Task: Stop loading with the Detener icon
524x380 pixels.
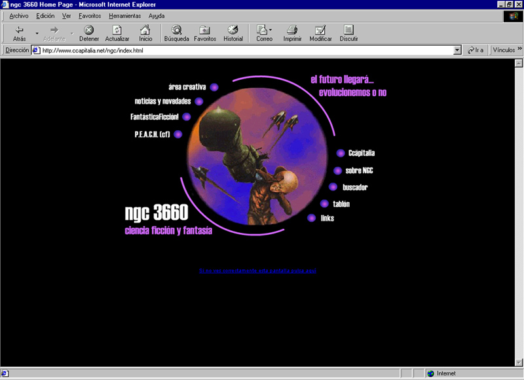Action: [88, 29]
